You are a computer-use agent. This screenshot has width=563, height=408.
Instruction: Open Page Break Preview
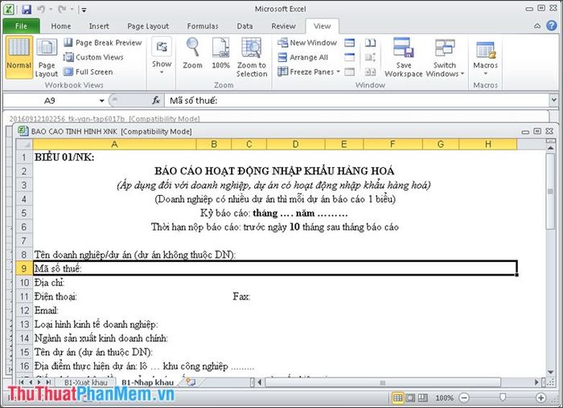click(103, 43)
